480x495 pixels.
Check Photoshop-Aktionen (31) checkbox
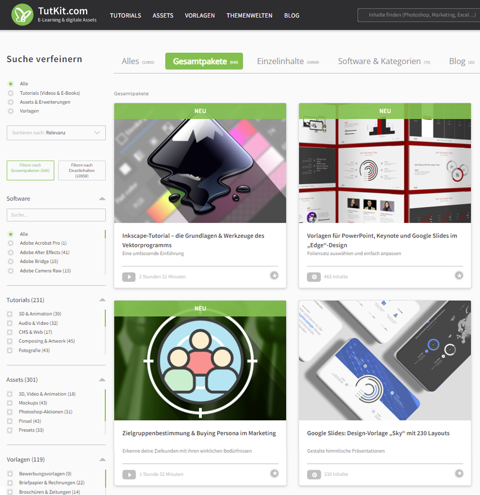click(x=10, y=412)
